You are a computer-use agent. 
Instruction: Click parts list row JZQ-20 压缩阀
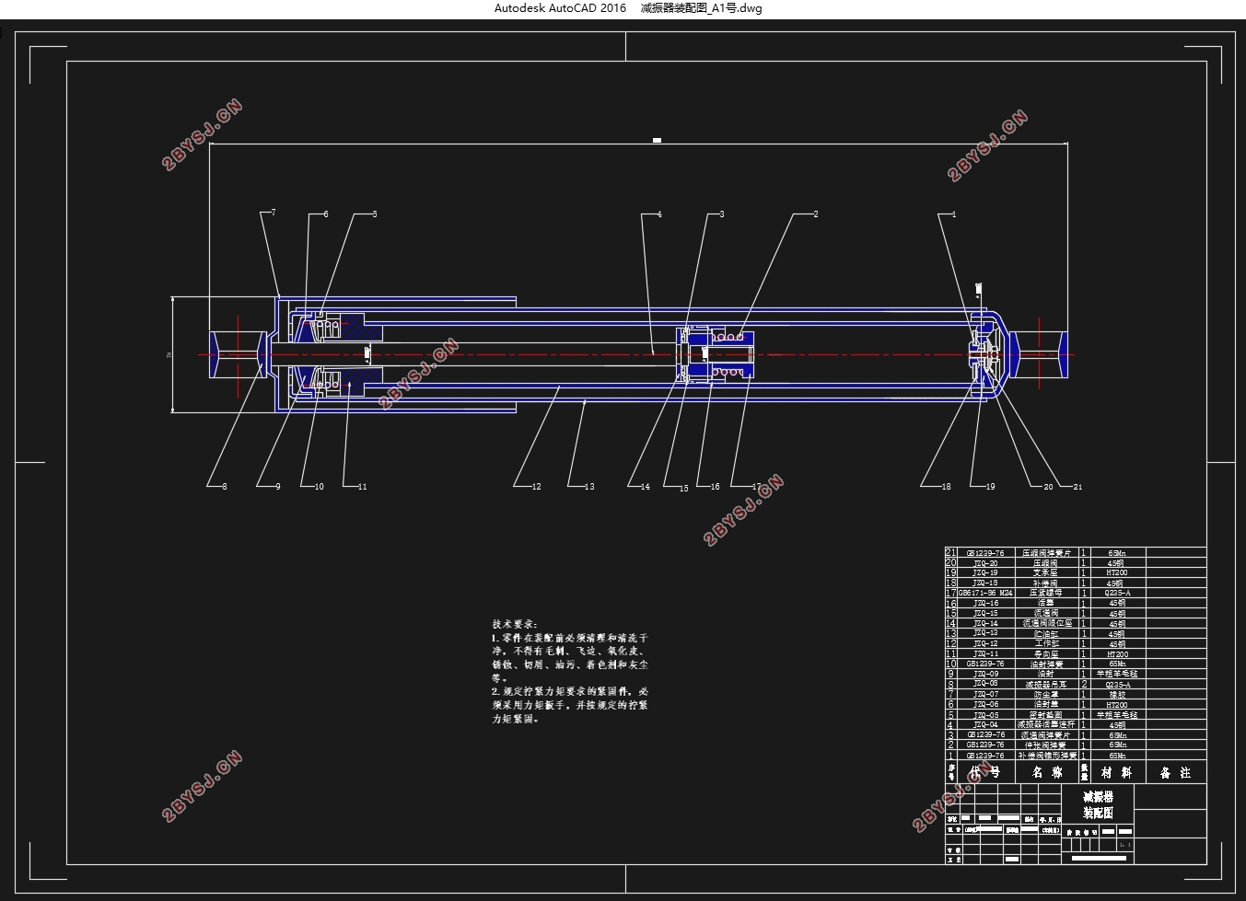coord(1075,562)
